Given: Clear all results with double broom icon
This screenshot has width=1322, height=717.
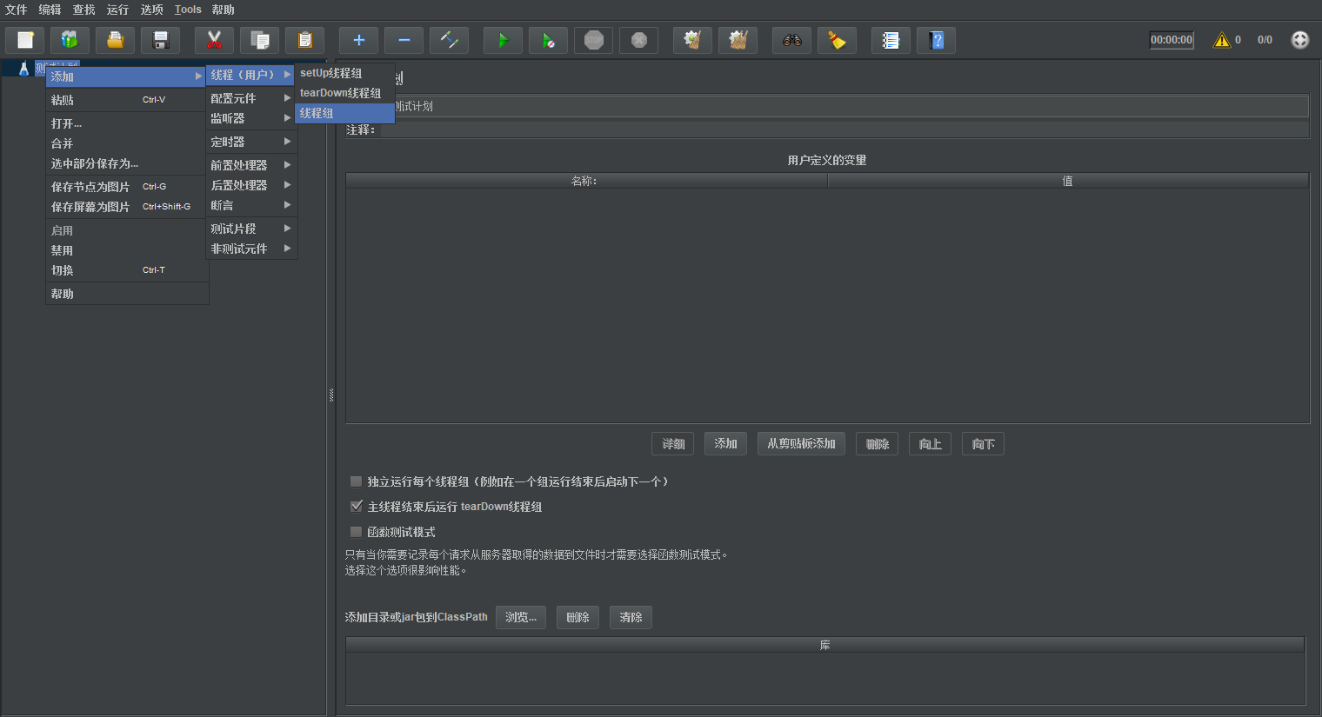Looking at the screenshot, I should (738, 40).
